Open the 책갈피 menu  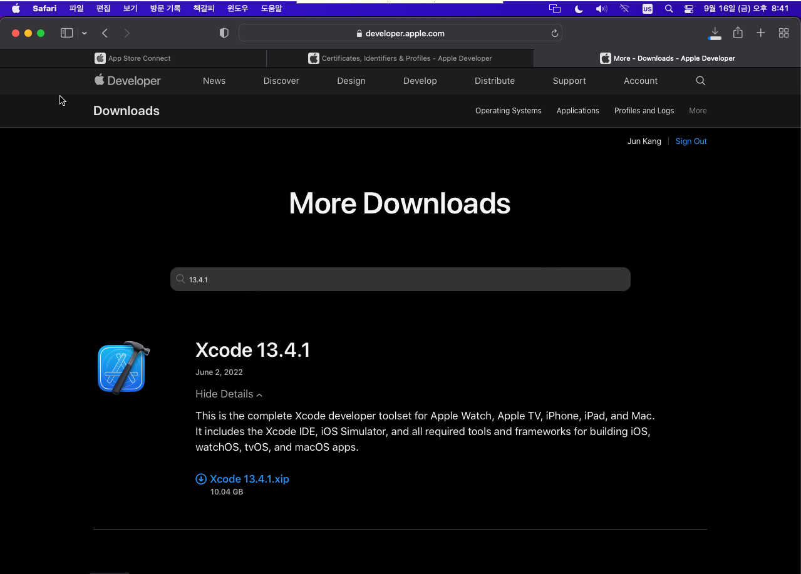pos(204,9)
